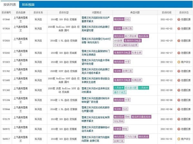
Task: Select the 助力泵故障 tag
Action: [x=131, y=36]
